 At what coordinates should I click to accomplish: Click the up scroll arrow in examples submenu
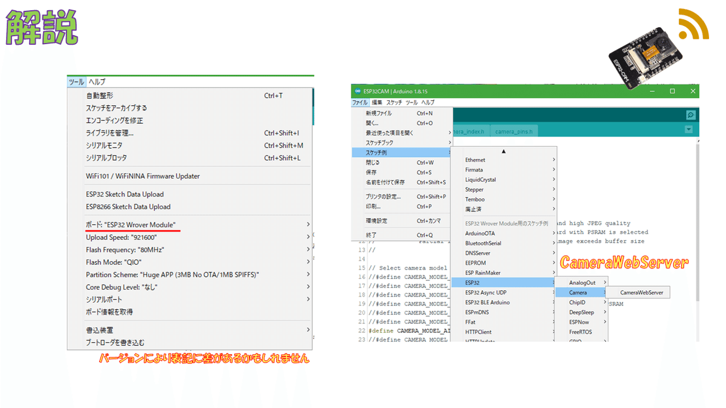click(x=503, y=151)
